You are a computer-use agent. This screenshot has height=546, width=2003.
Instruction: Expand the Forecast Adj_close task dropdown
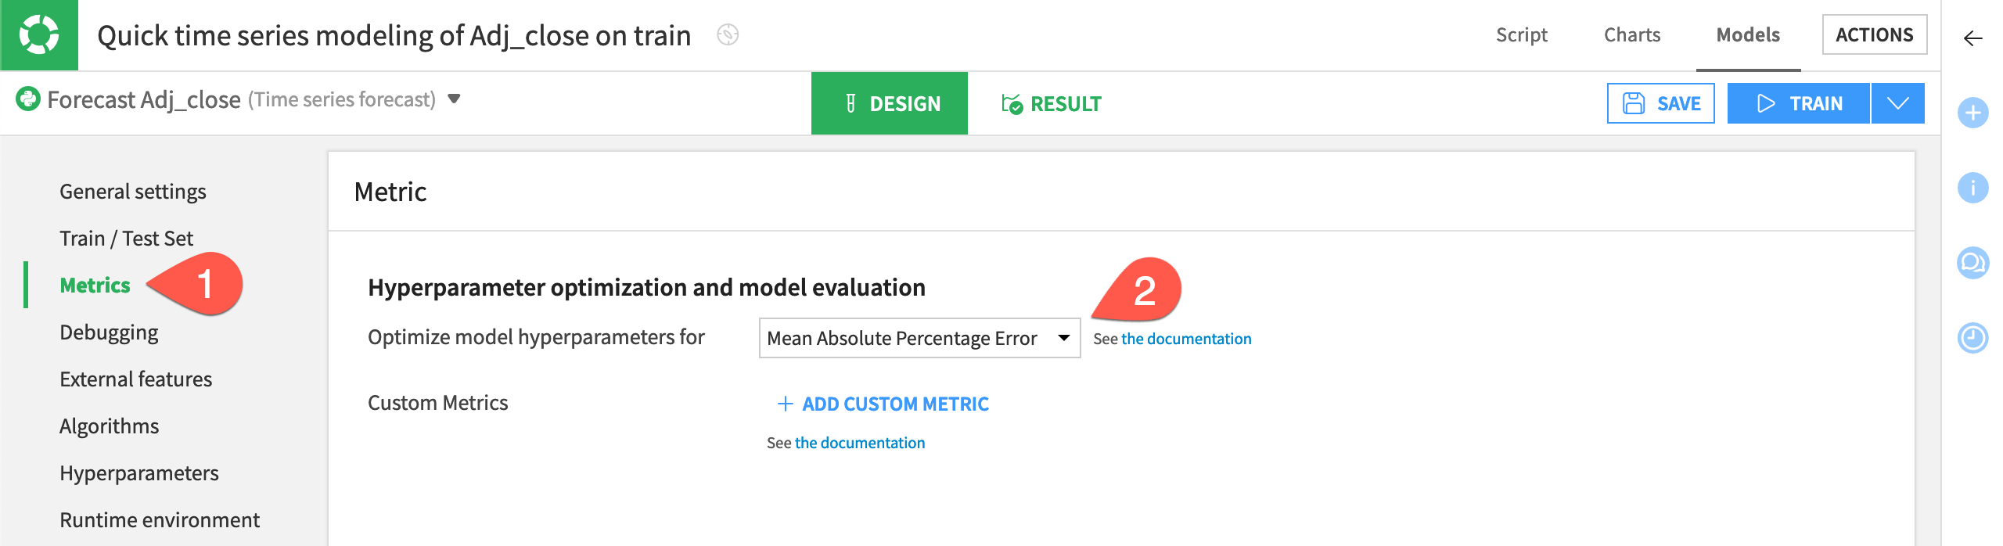(x=454, y=99)
